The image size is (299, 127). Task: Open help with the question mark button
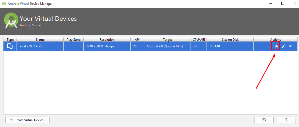[286, 120]
